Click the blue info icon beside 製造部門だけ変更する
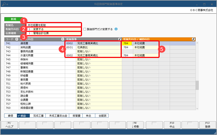The image size is (217, 135). [116, 29]
